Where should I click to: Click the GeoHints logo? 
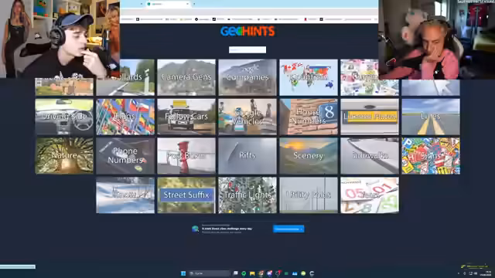(x=247, y=31)
